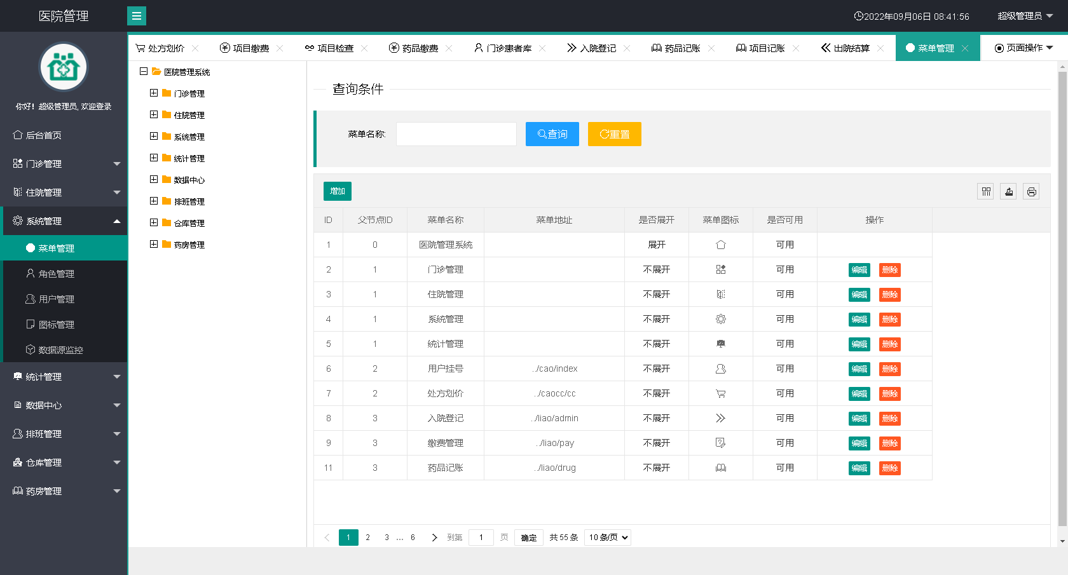Click the 查询 search button
This screenshot has height=575, width=1068.
click(552, 134)
